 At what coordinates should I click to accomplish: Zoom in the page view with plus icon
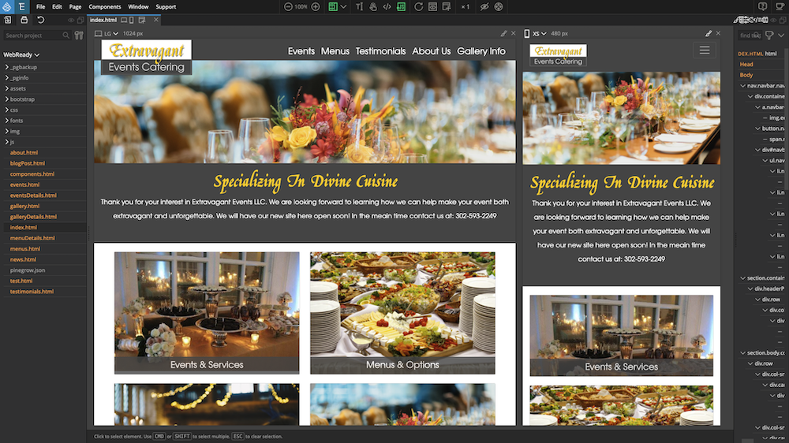click(316, 6)
